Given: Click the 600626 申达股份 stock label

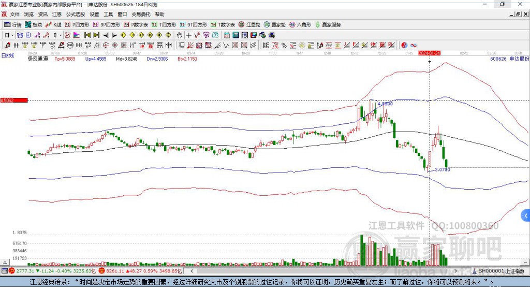Looking at the screenshot, I should pyautogui.click(x=510, y=59).
